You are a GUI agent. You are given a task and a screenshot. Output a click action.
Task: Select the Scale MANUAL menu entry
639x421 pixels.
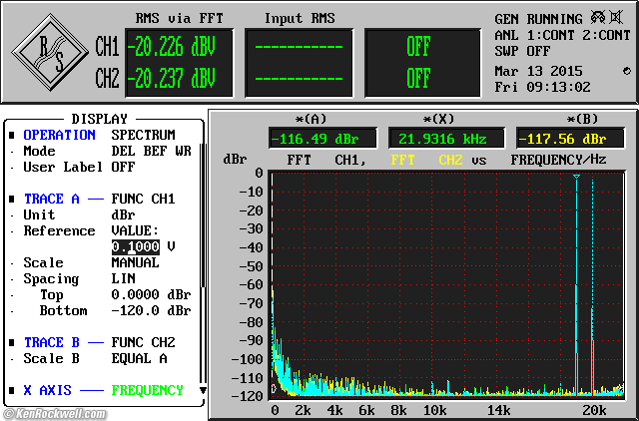coord(135,262)
